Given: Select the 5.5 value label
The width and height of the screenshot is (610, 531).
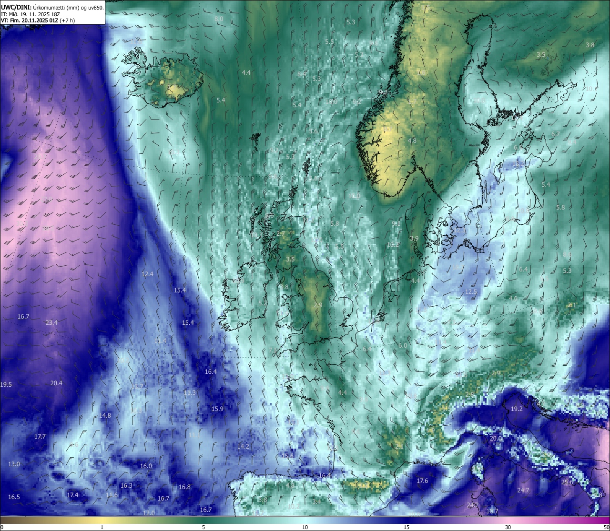Looking at the screenshot, I should click(x=329, y=42).
